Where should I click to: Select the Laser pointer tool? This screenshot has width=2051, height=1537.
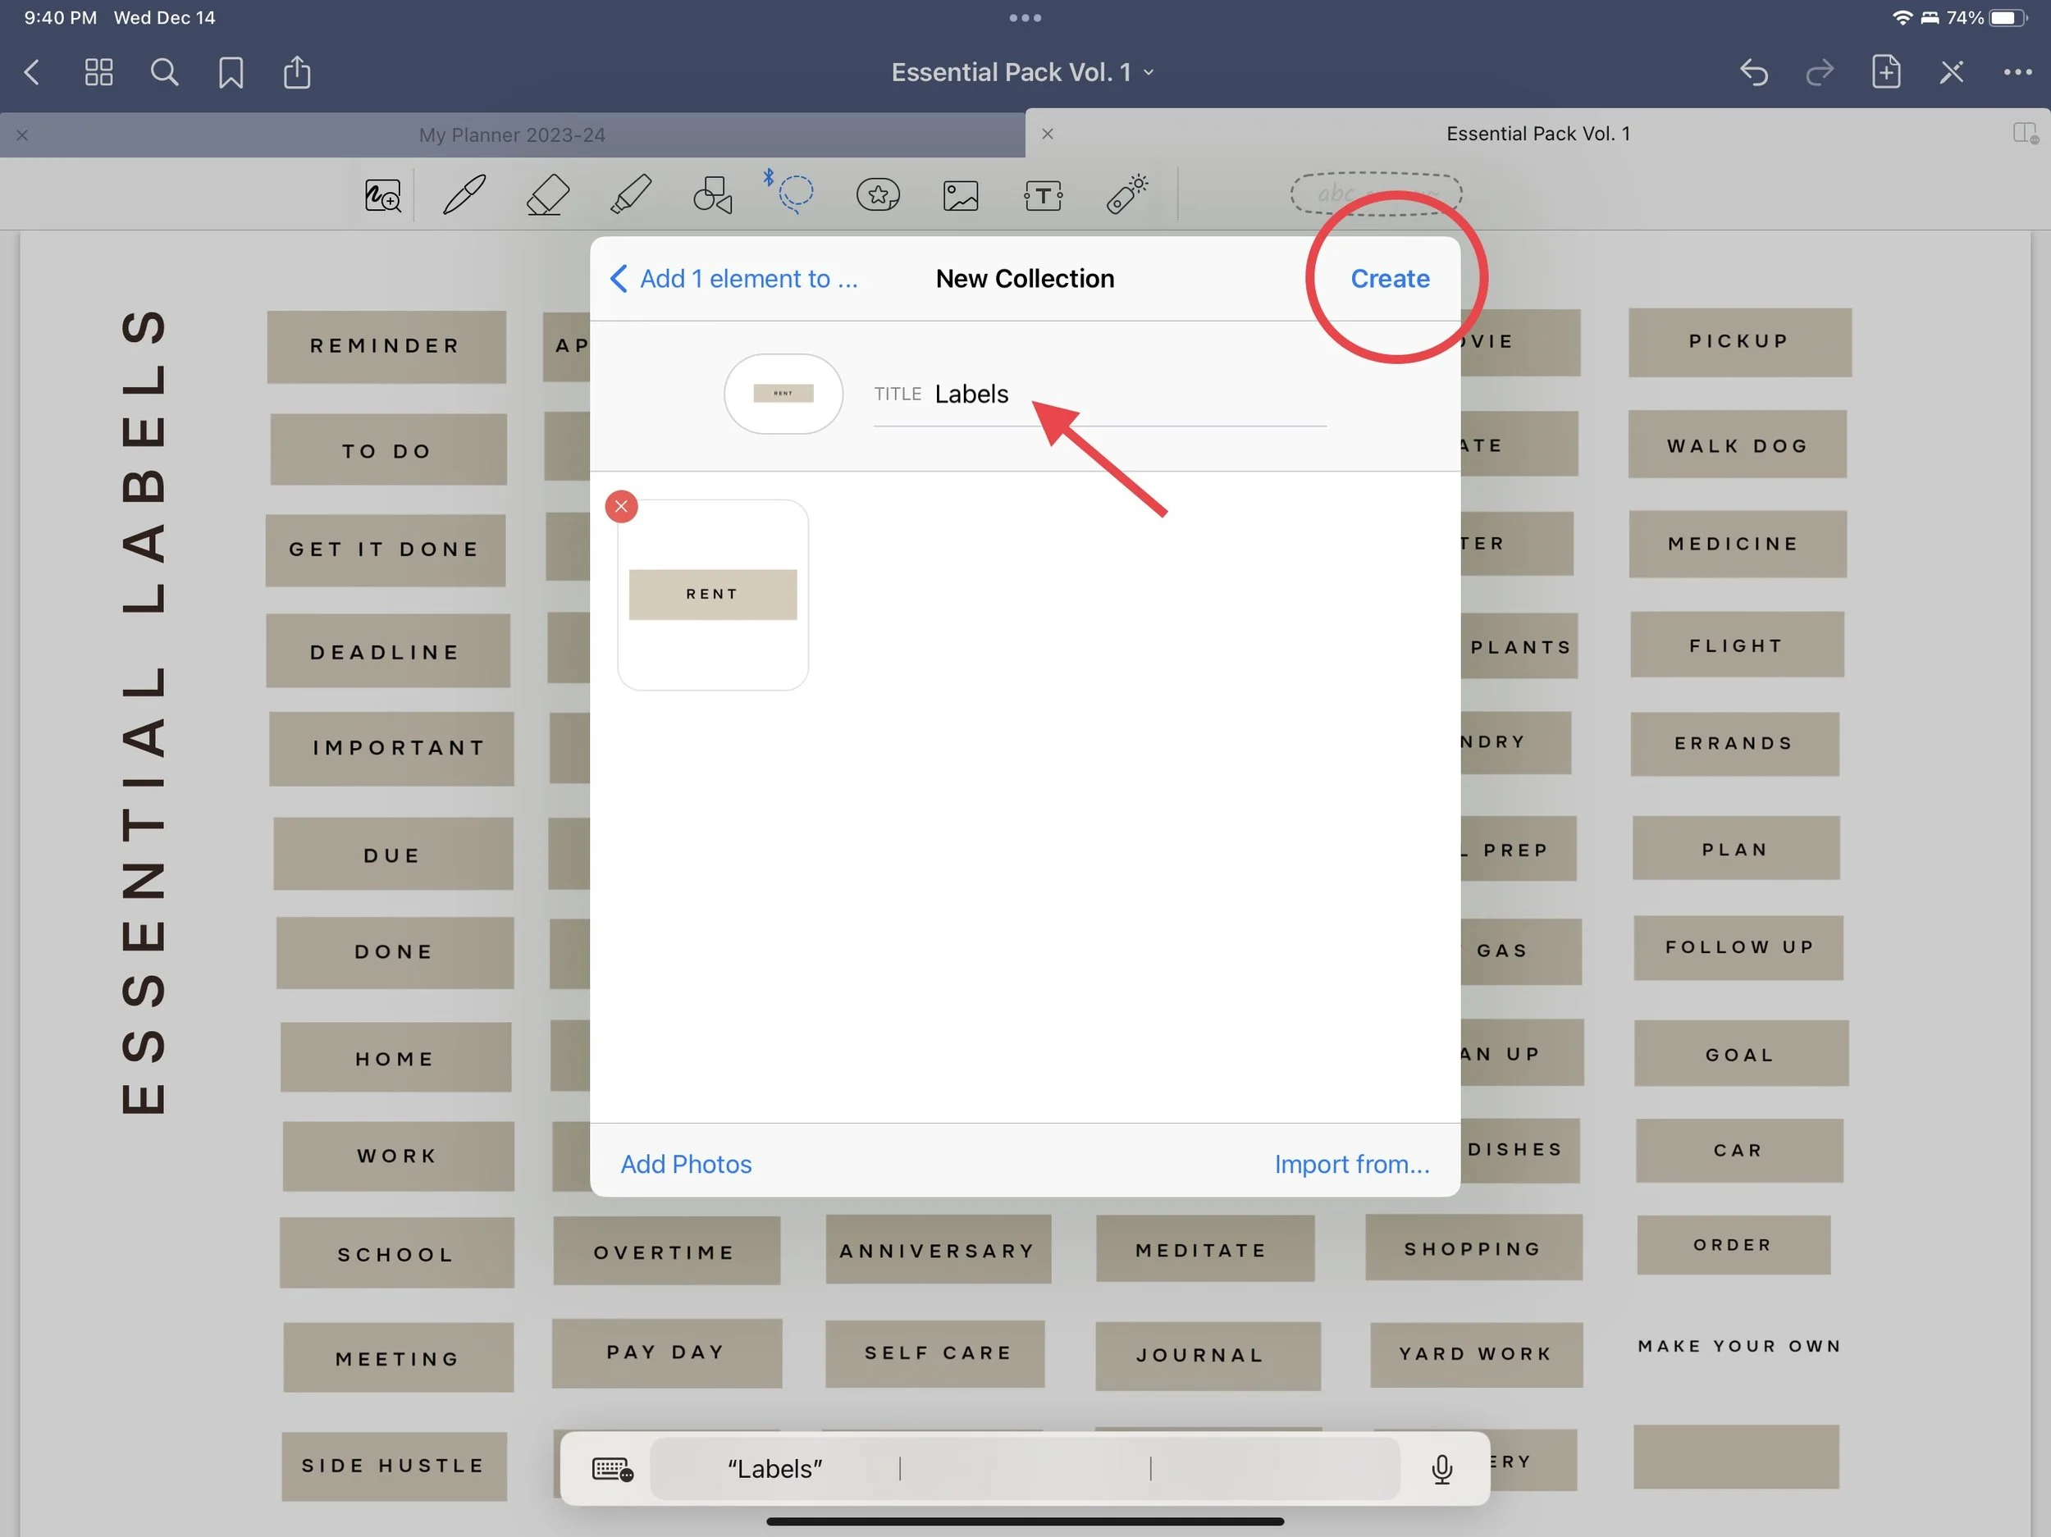point(1126,194)
